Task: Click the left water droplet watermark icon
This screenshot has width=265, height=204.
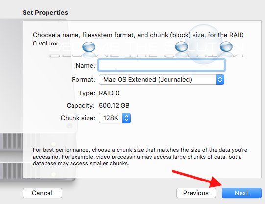Action: (x=89, y=47)
